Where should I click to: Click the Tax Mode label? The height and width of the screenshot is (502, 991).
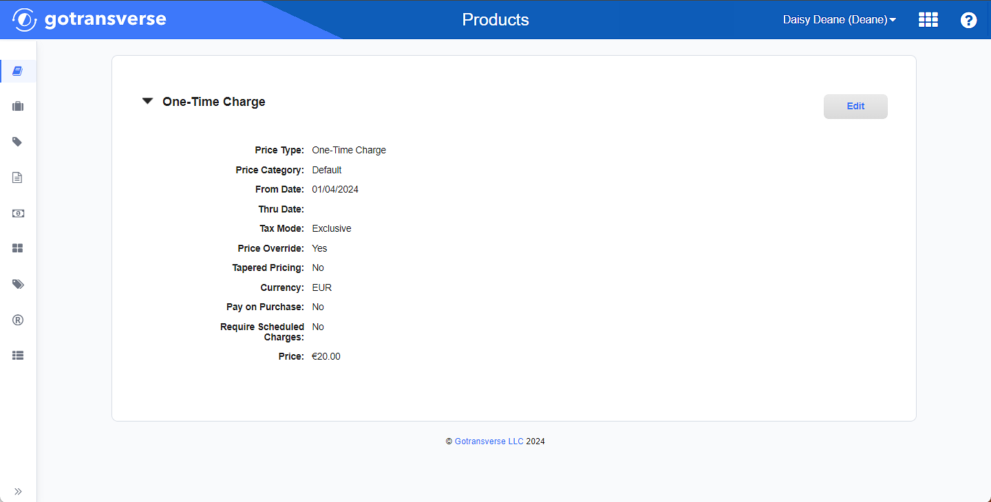(282, 228)
